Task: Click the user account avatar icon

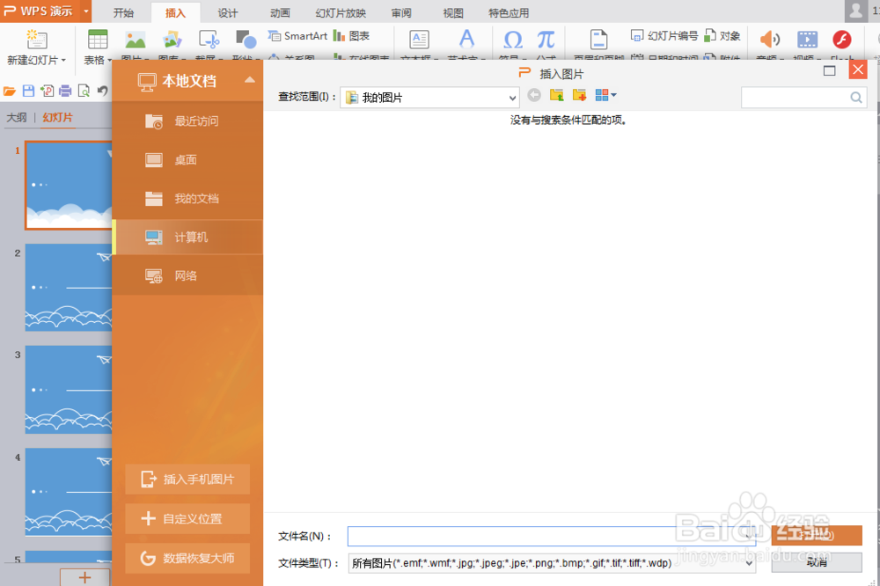Action: [x=856, y=11]
